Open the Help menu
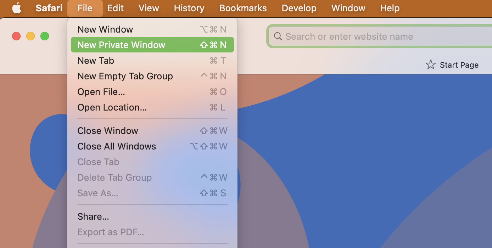The height and width of the screenshot is (248, 492). [x=390, y=8]
